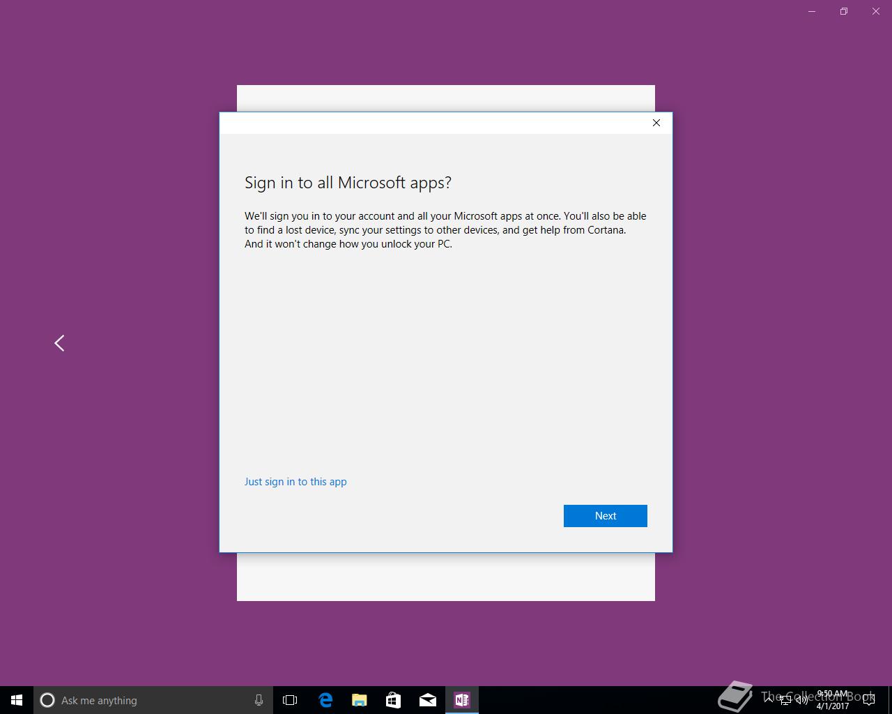
Task: Open the clock showing 4/1/2017
Action: pyautogui.click(x=833, y=700)
